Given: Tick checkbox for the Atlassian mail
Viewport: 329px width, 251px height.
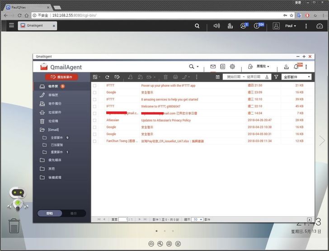Looking at the screenshot, I should pyautogui.click(x=94, y=120).
